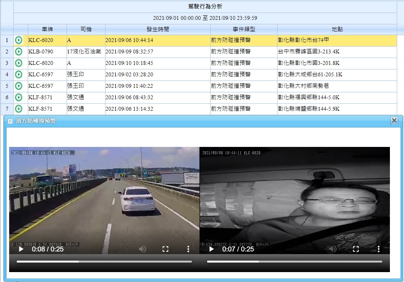Select location 台中市霧峰區國3-213.4K cell
Screen dimensions: 404x282
click(337, 52)
